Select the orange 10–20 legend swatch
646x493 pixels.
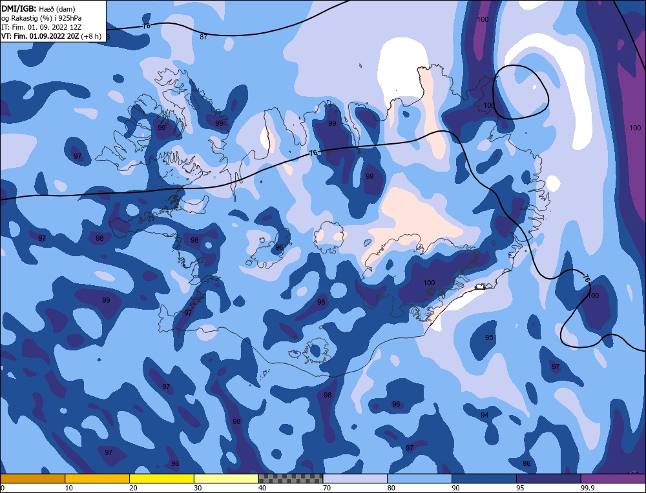pos(98,478)
